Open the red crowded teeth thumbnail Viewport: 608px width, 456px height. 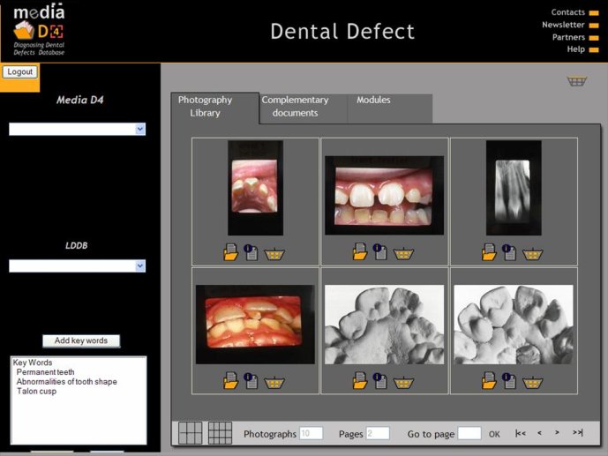point(255,325)
